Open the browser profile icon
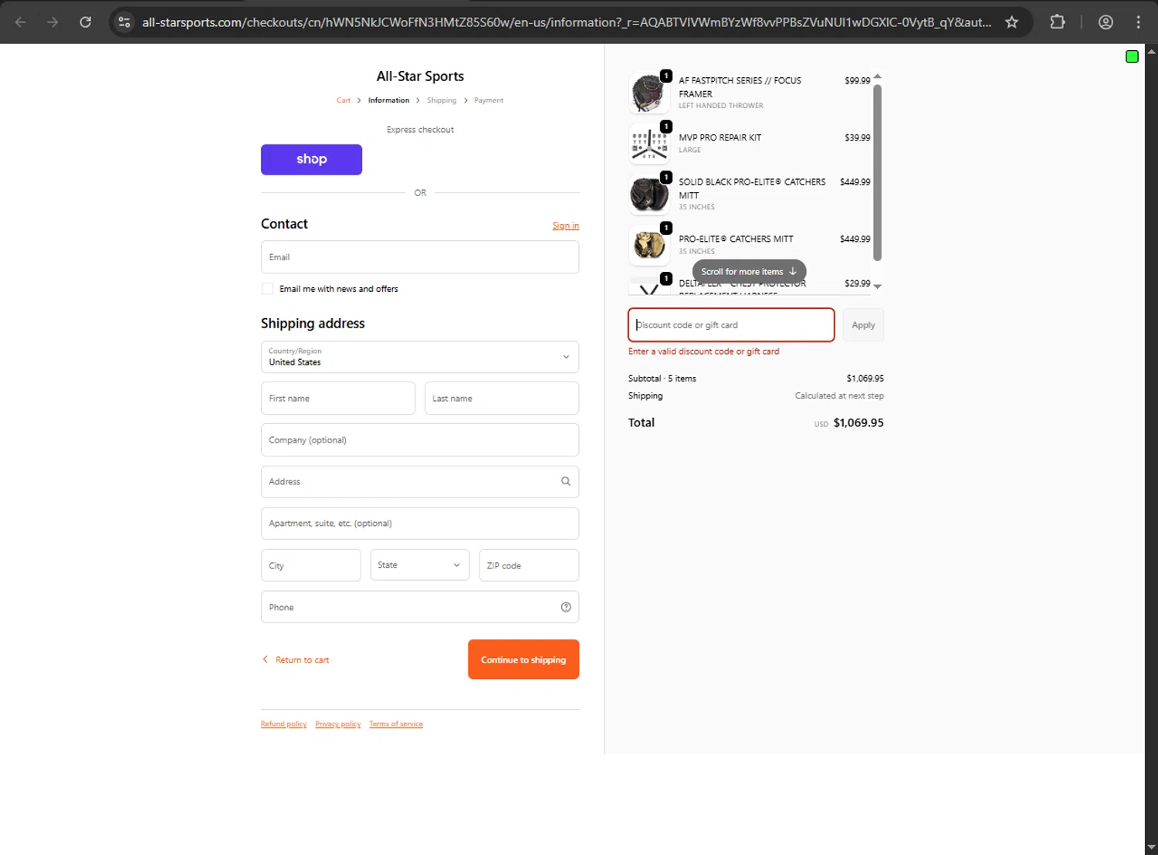This screenshot has height=855, width=1158. (1106, 22)
